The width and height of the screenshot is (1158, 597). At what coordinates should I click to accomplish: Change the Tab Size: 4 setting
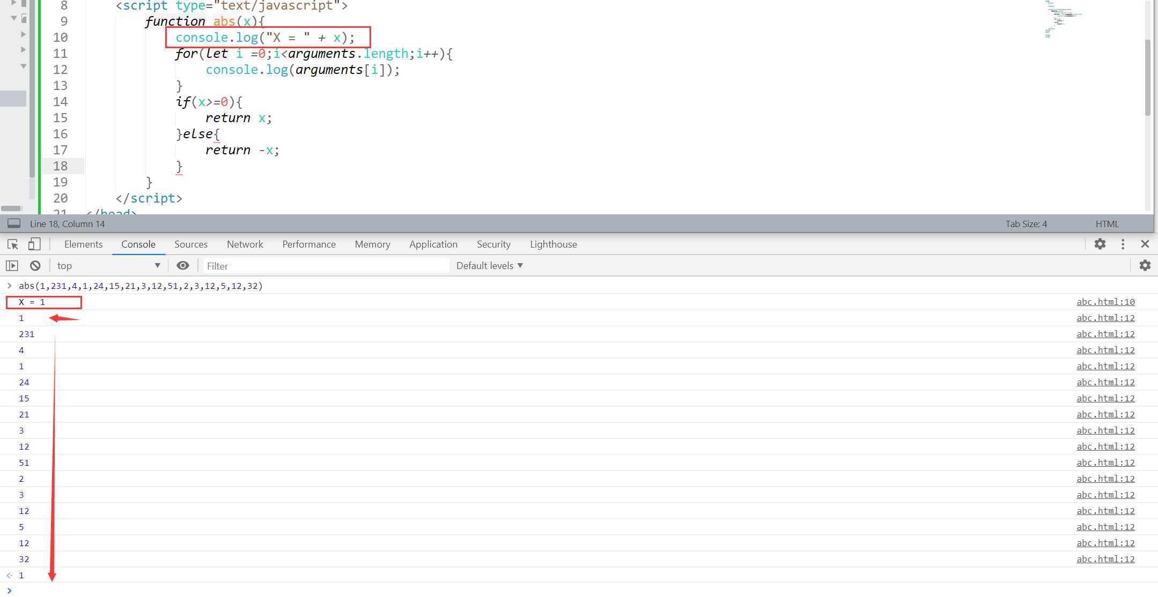point(1026,224)
